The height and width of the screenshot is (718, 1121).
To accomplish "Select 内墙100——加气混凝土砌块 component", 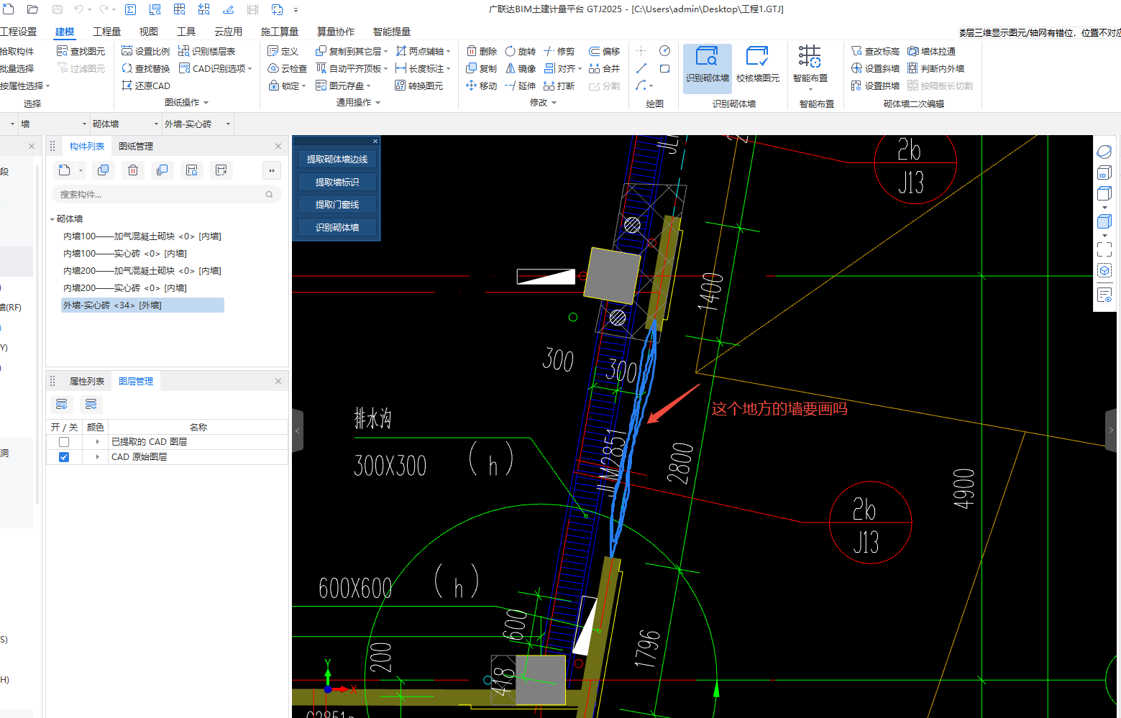I will pos(142,236).
